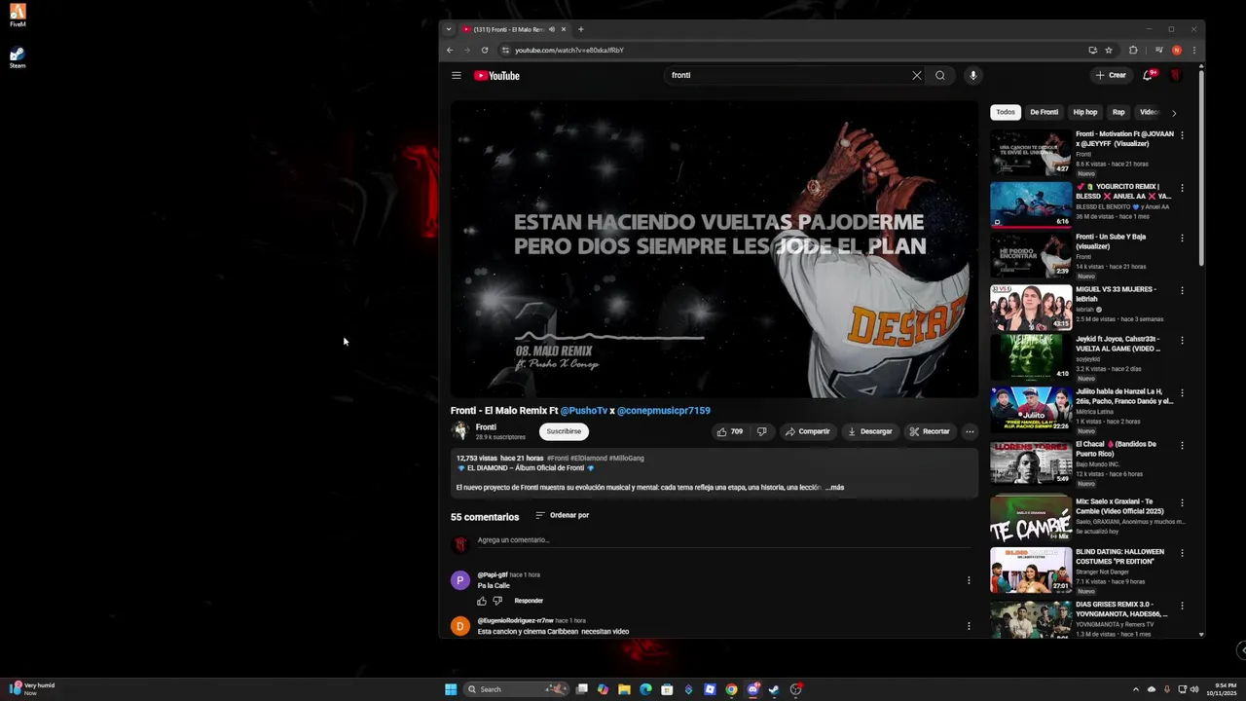This screenshot has width=1246, height=701.
Task: Open Chrome tab search dropdown arrow
Action: [x=449, y=29]
